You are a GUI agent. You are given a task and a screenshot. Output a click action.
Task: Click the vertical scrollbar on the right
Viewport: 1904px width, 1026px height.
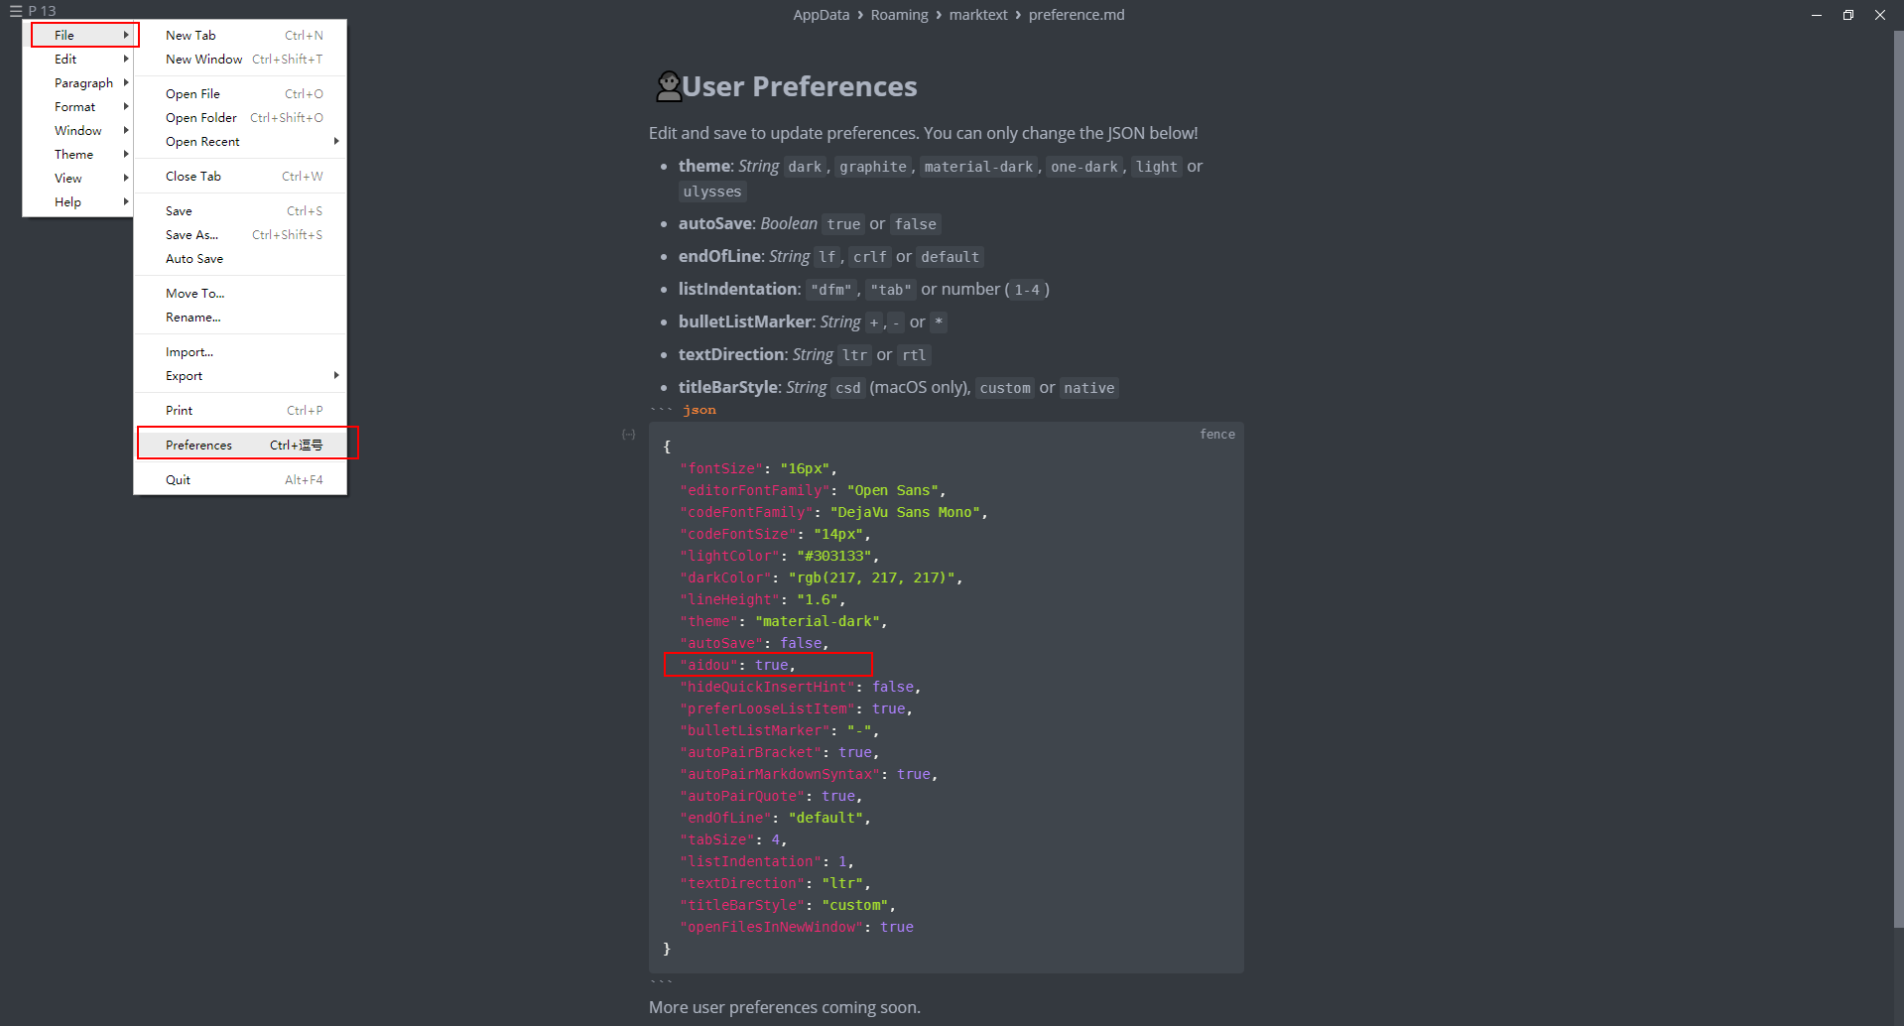click(1898, 481)
